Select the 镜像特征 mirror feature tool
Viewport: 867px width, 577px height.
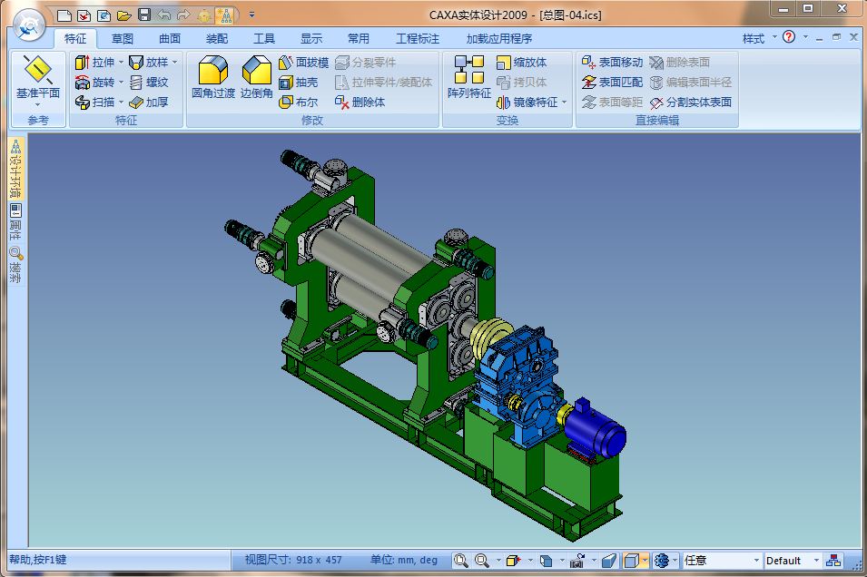click(527, 103)
